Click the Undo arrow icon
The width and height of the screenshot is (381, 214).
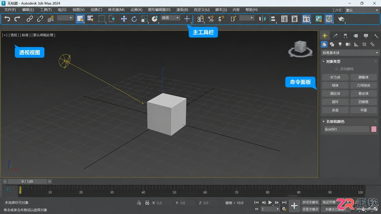click(7, 19)
